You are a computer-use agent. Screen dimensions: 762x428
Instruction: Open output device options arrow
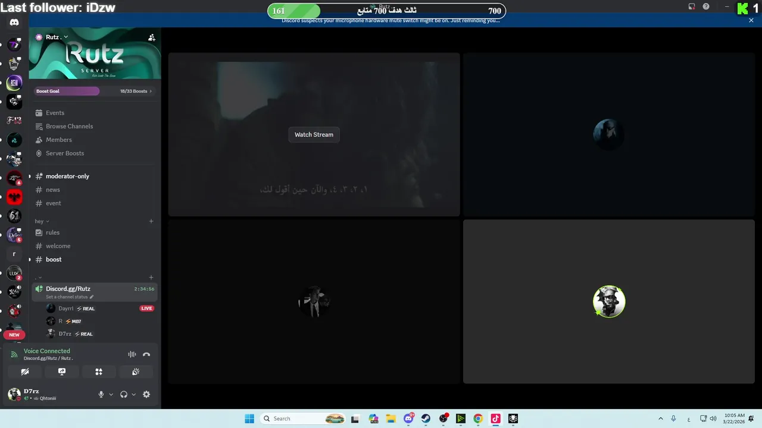coord(133,394)
